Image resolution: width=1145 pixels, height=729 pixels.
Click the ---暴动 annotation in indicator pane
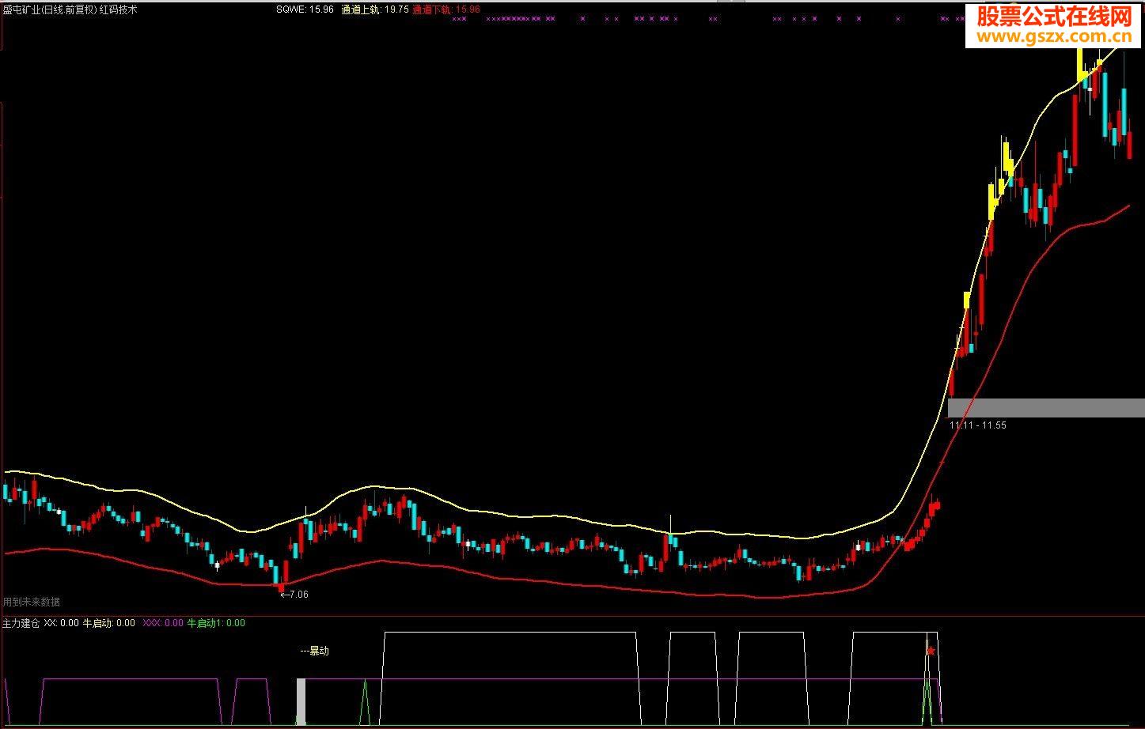pyautogui.click(x=315, y=652)
